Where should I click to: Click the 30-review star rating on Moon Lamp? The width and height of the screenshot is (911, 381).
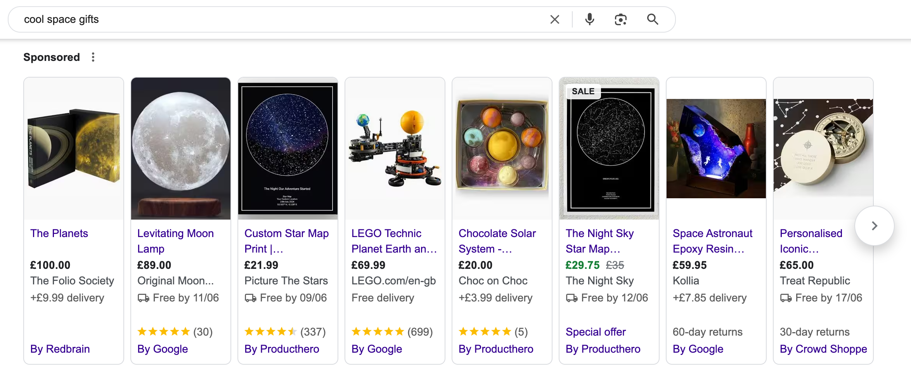pos(175,332)
